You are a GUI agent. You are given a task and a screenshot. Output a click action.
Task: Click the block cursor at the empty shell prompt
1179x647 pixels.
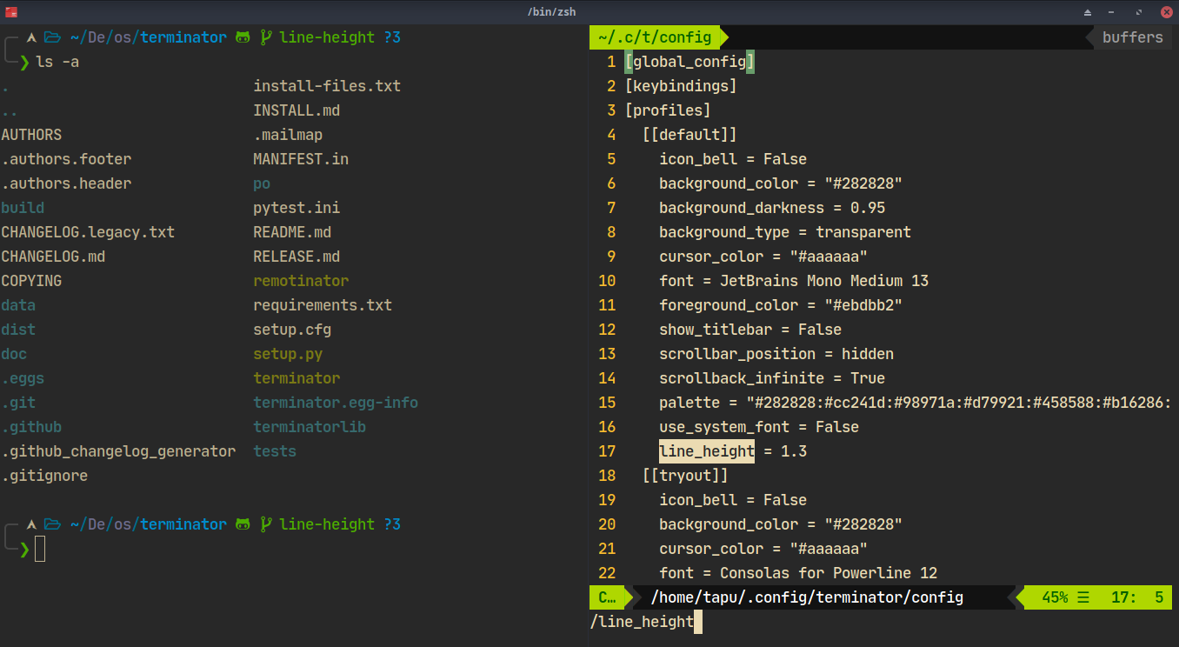40,550
